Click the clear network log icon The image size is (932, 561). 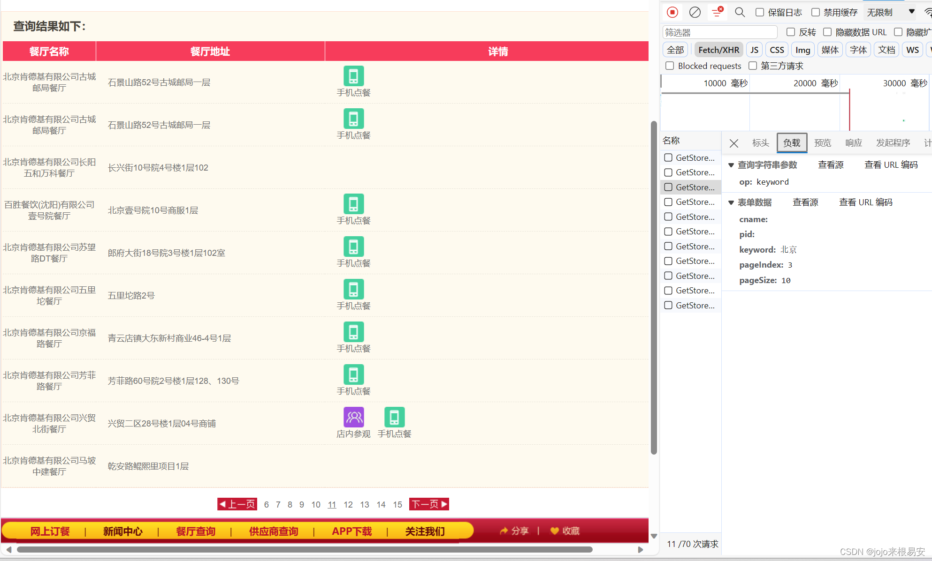695,12
